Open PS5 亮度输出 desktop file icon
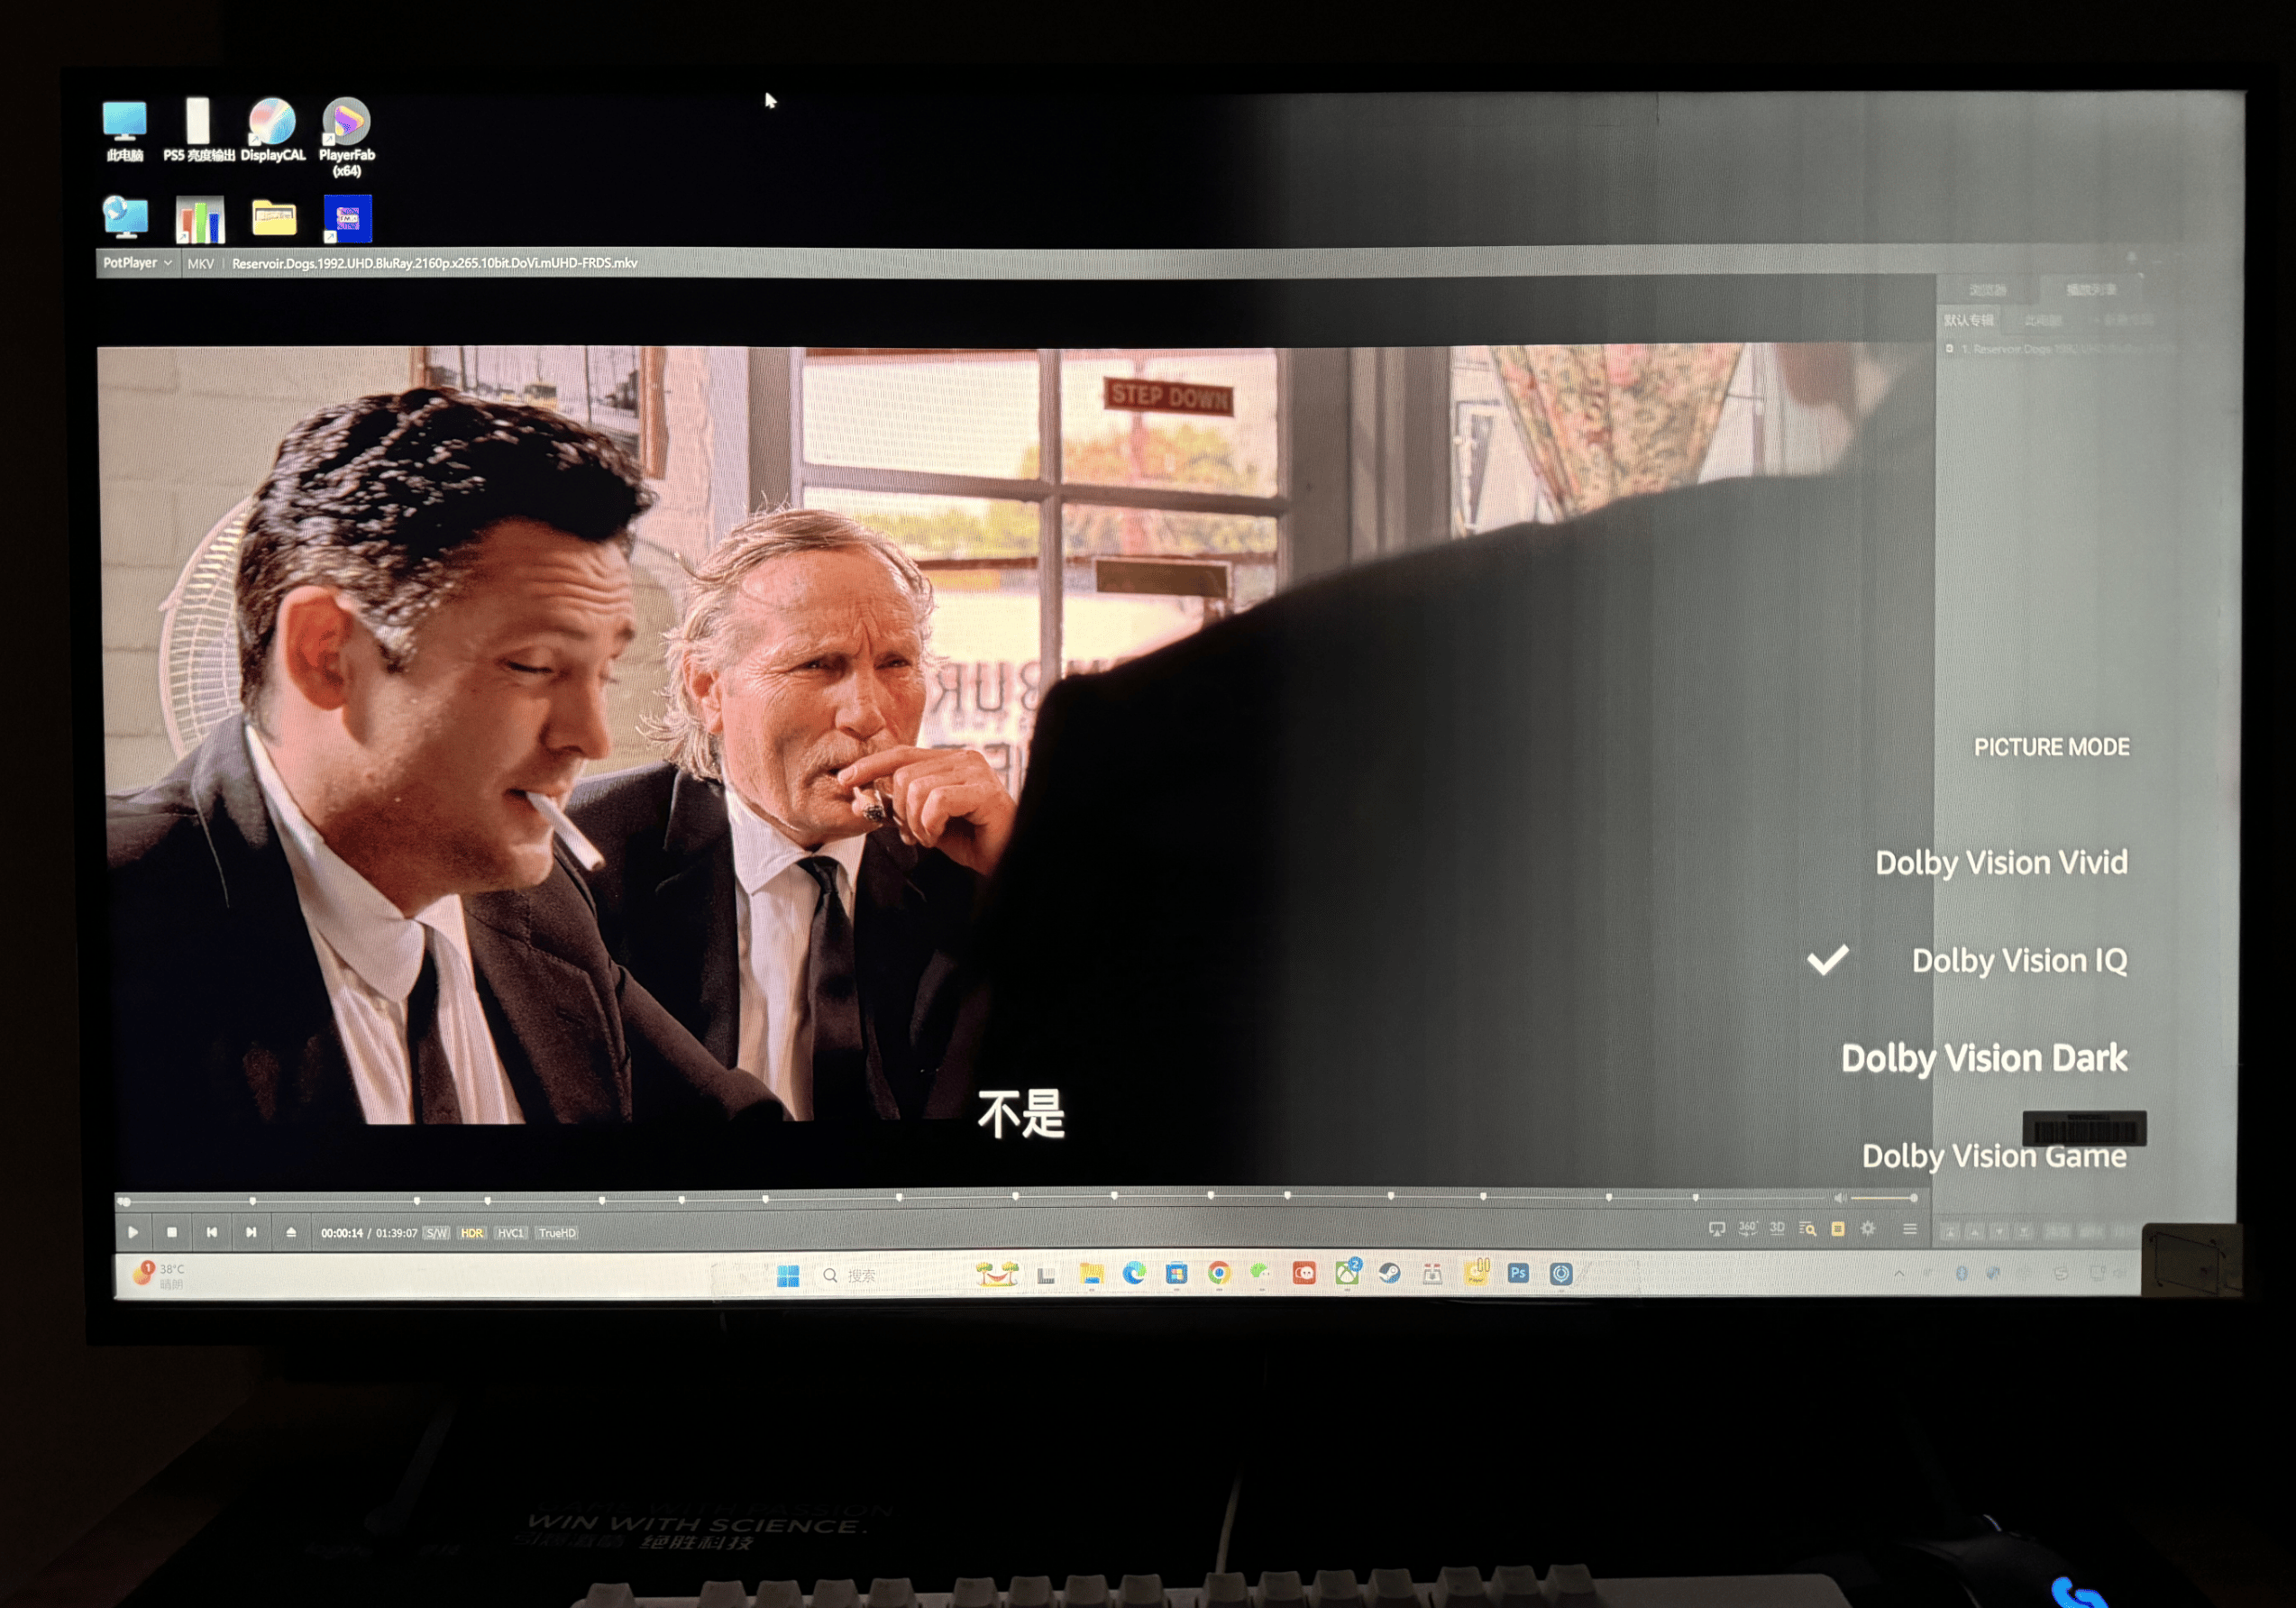 pyautogui.click(x=199, y=131)
